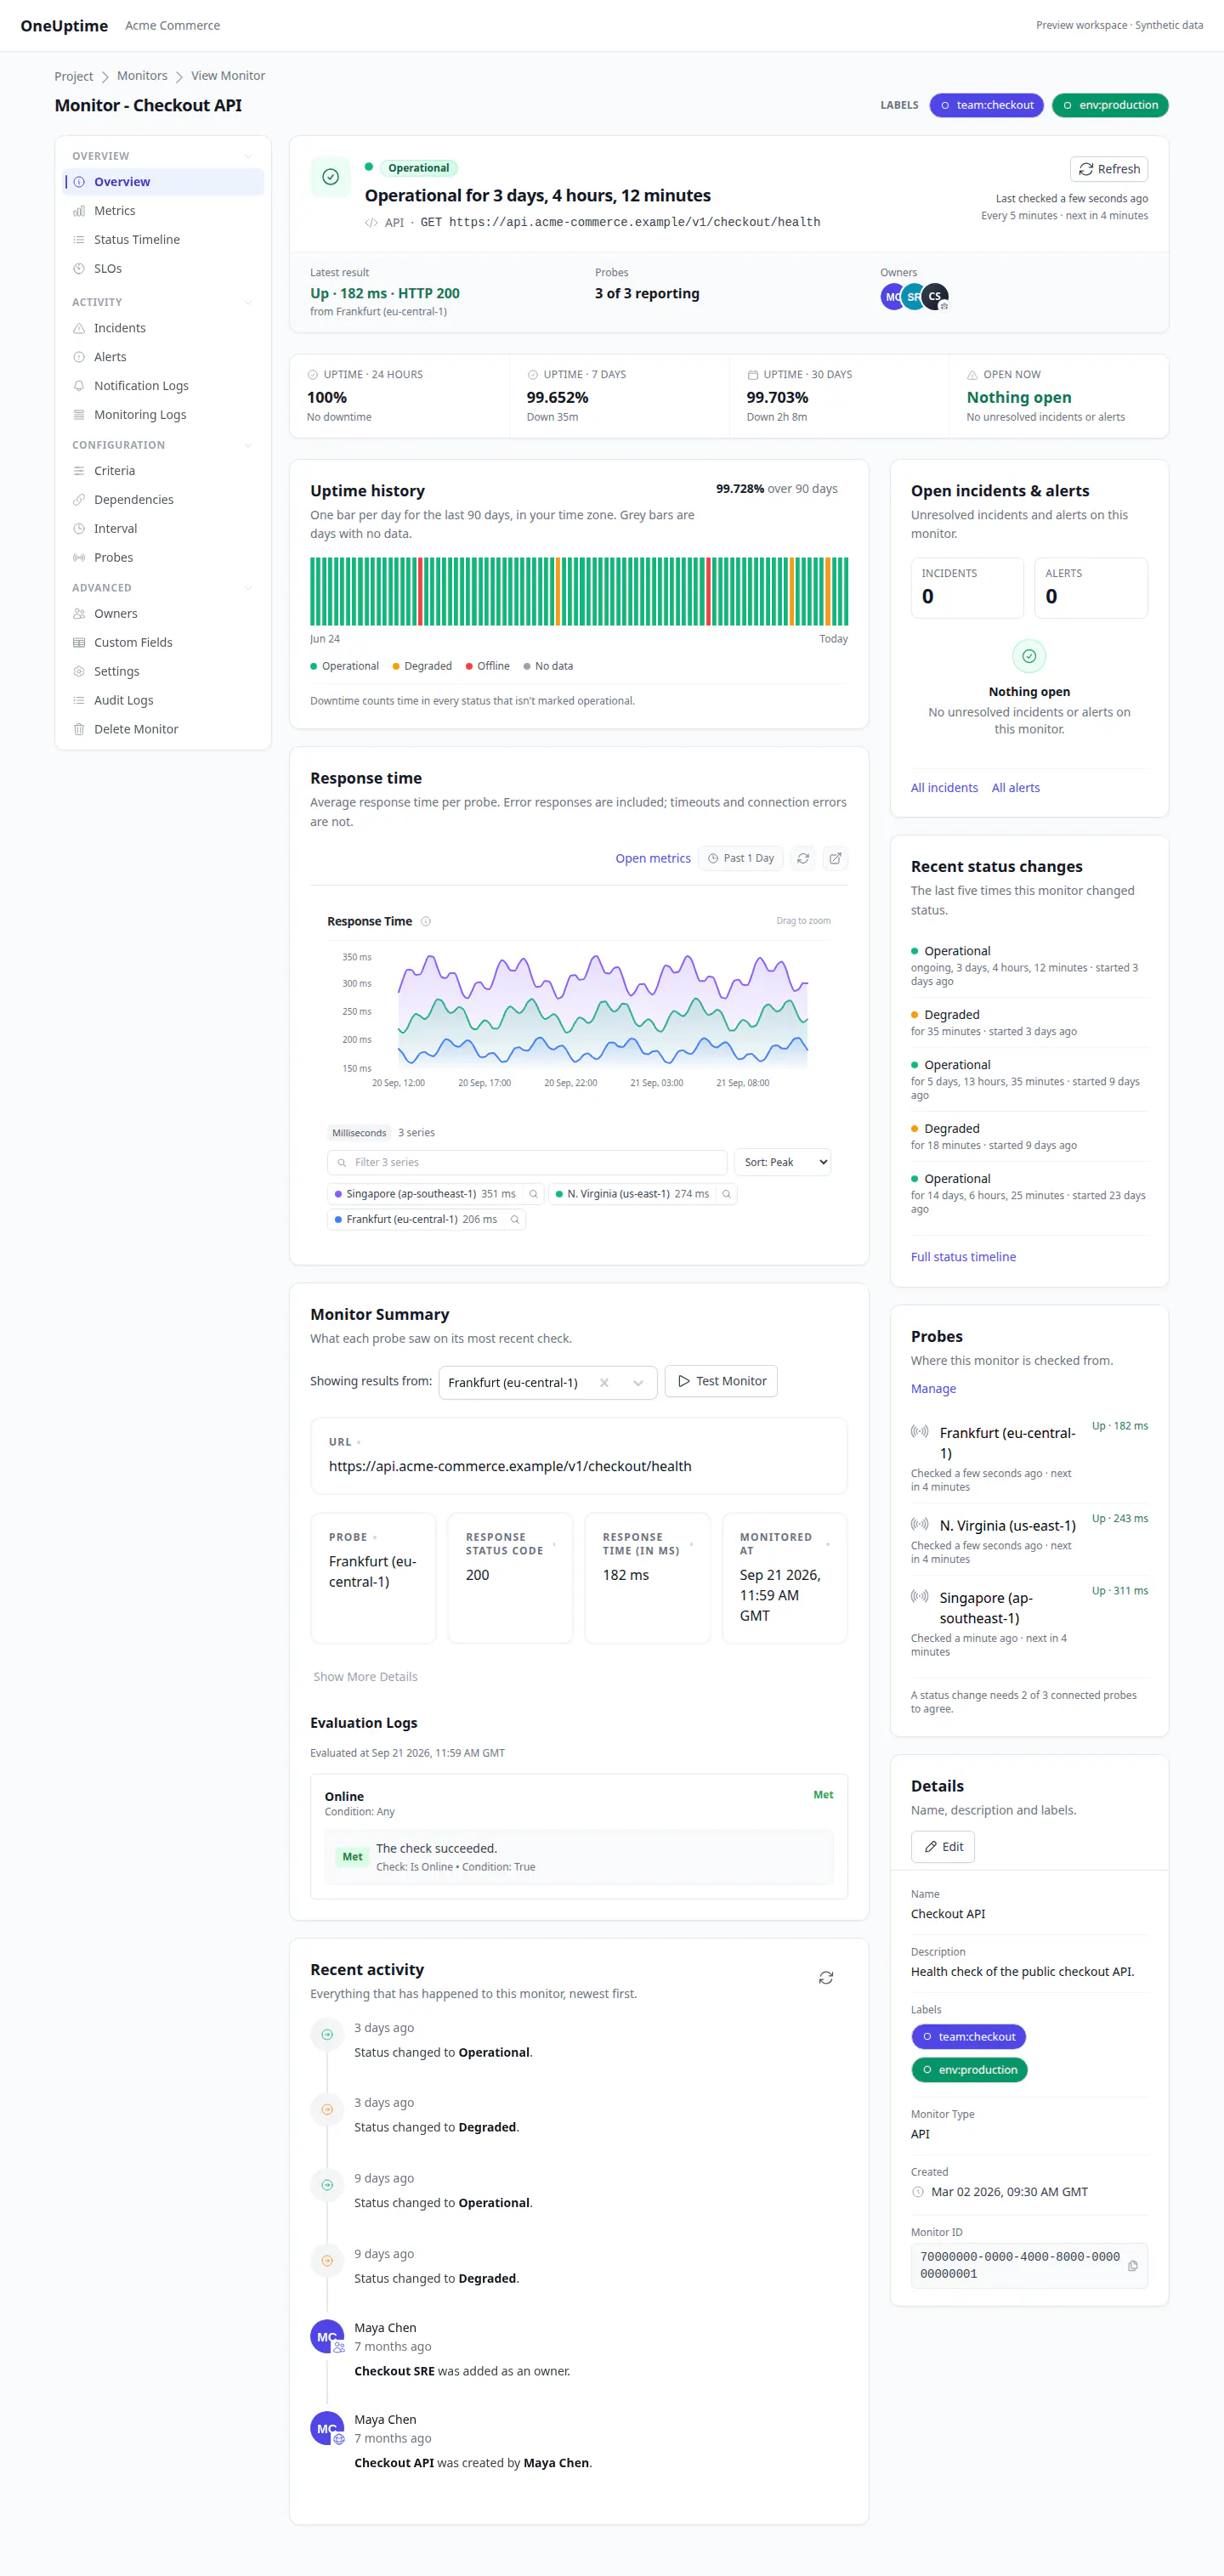Zoom into Singapore series magnifier icon
1224x2576 pixels.
[x=533, y=1194]
